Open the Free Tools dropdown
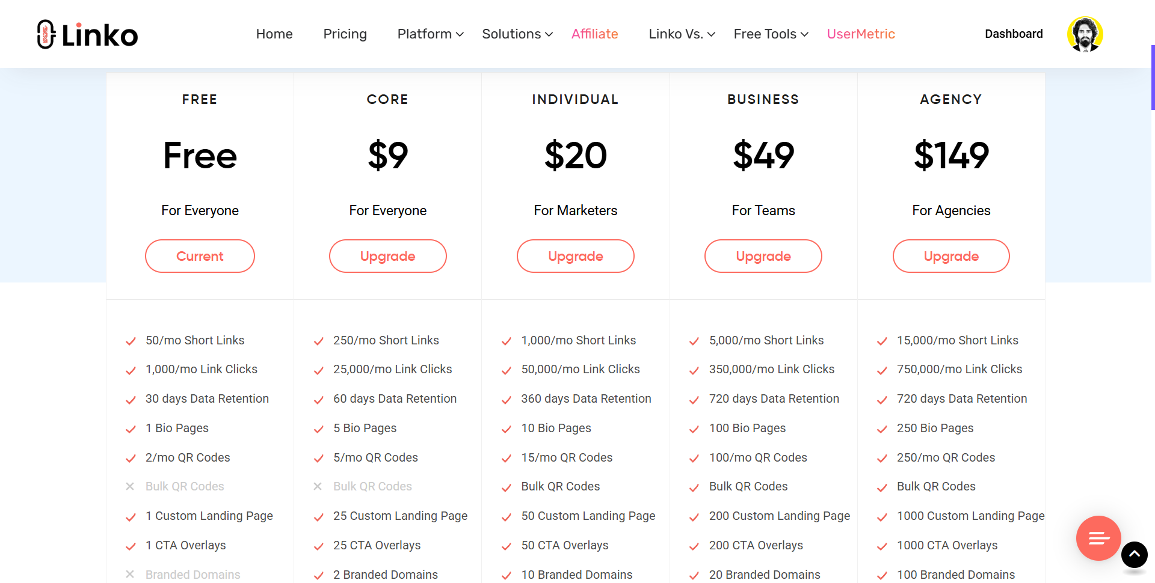This screenshot has height=583, width=1155. [x=771, y=34]
